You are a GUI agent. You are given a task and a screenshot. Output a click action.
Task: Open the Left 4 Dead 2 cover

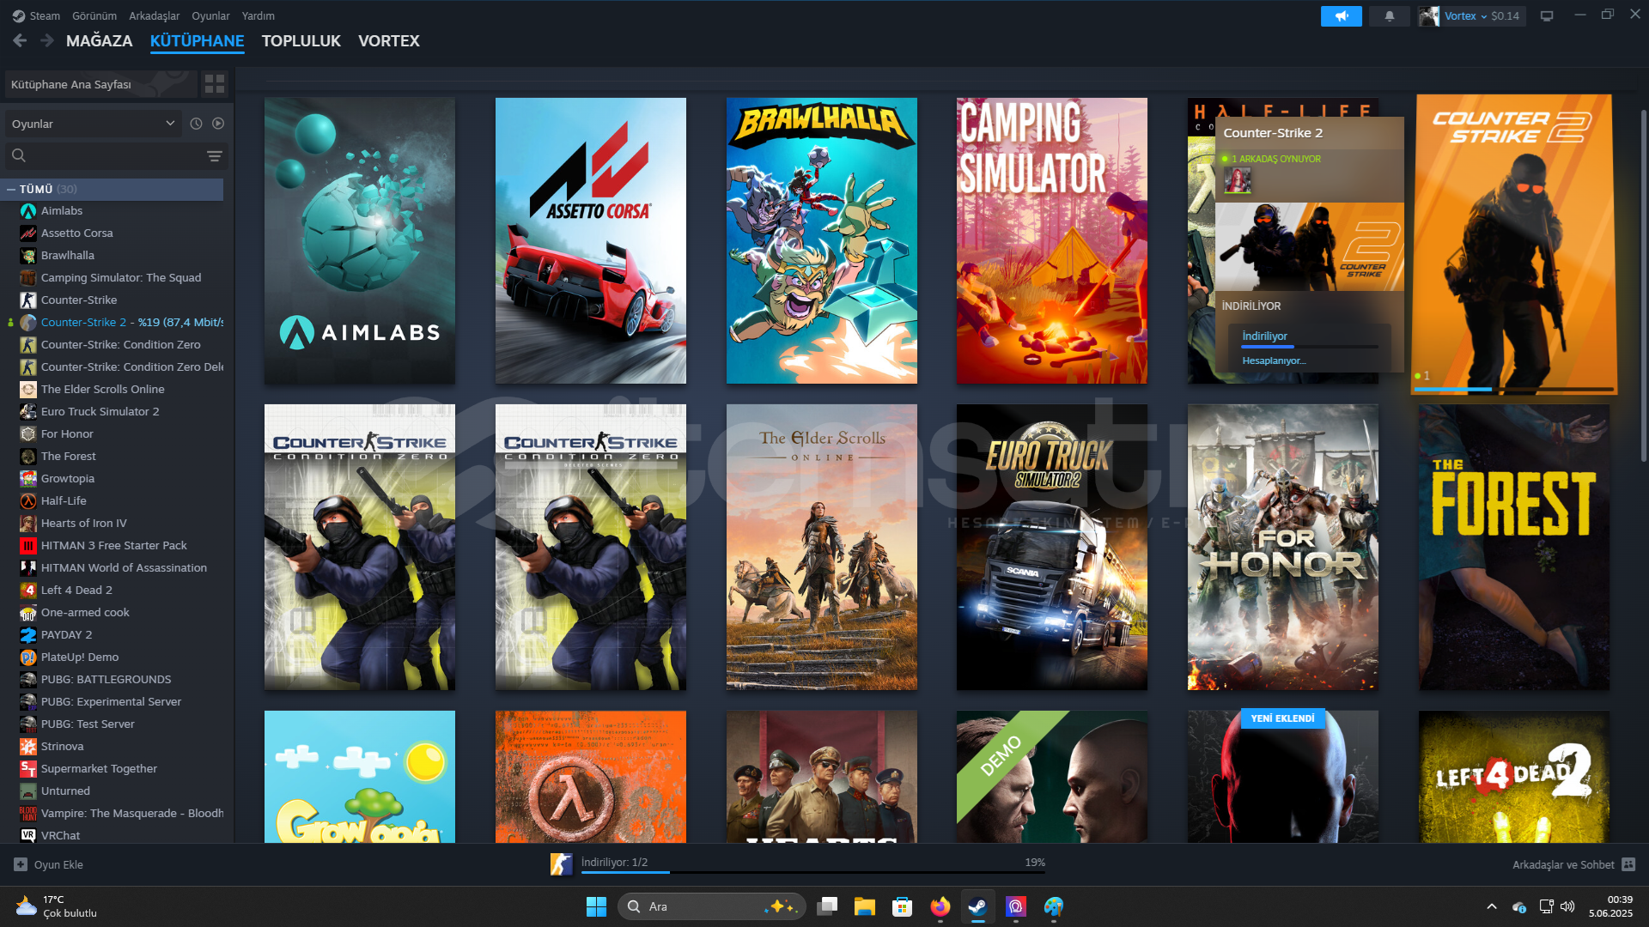(x=1514, y=777)
